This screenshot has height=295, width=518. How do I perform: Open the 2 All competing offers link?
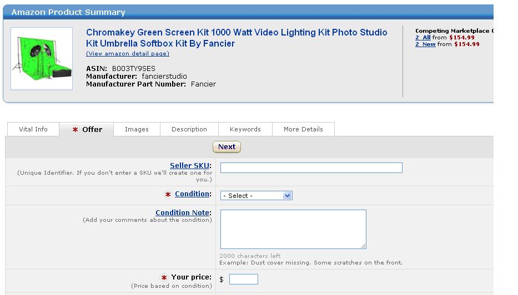click(423, 38)
